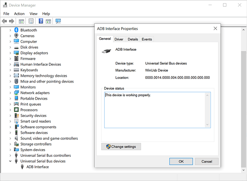Click the Device status box scroll-down arrow
Image resolution: width=247 pixels, height=181 pixels.
click(207, 125)
